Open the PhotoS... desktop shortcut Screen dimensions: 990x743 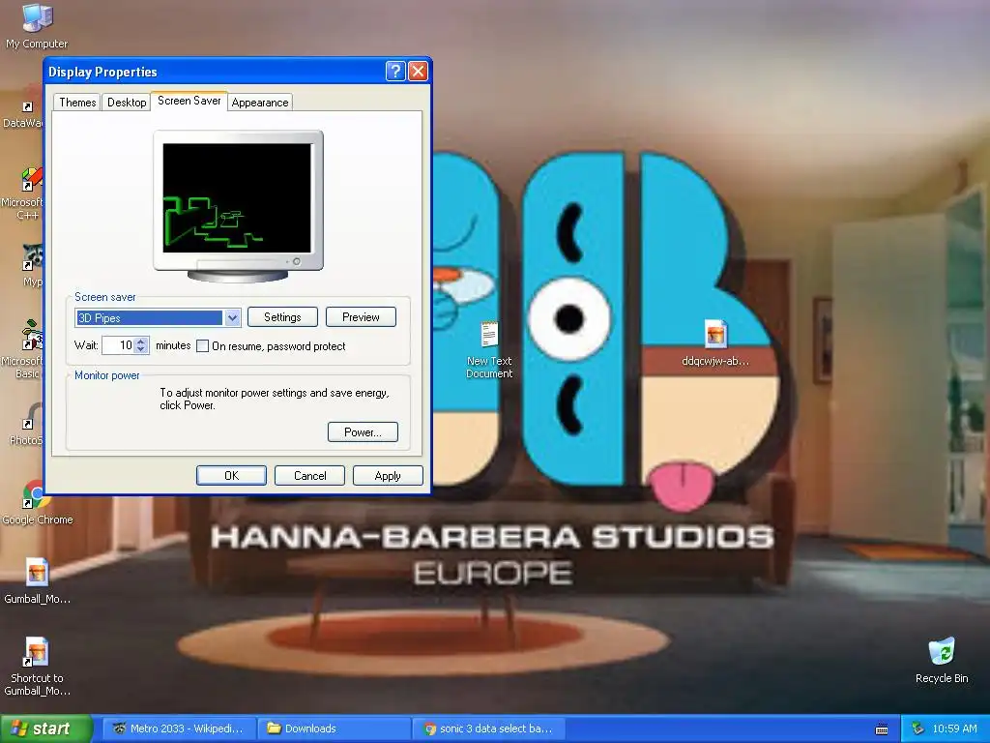point(25,425)
